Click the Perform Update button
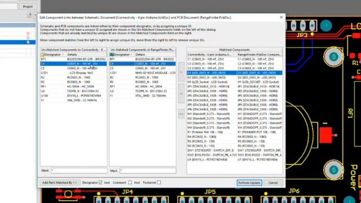 click(249, 183)
